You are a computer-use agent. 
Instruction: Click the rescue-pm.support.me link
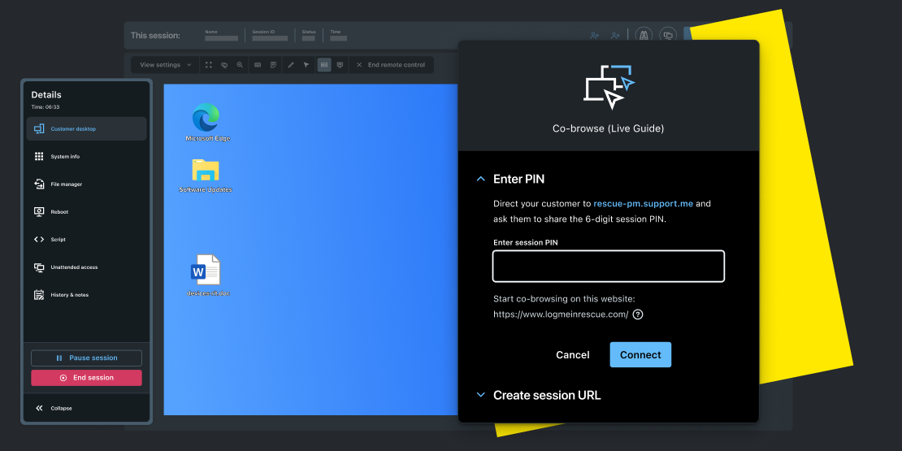(643, 204)
